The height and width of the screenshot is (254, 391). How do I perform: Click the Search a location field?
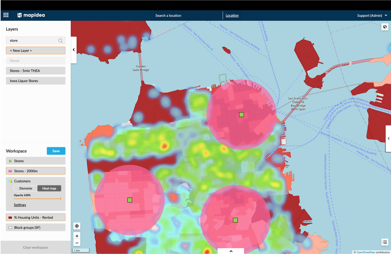point(168,15)
